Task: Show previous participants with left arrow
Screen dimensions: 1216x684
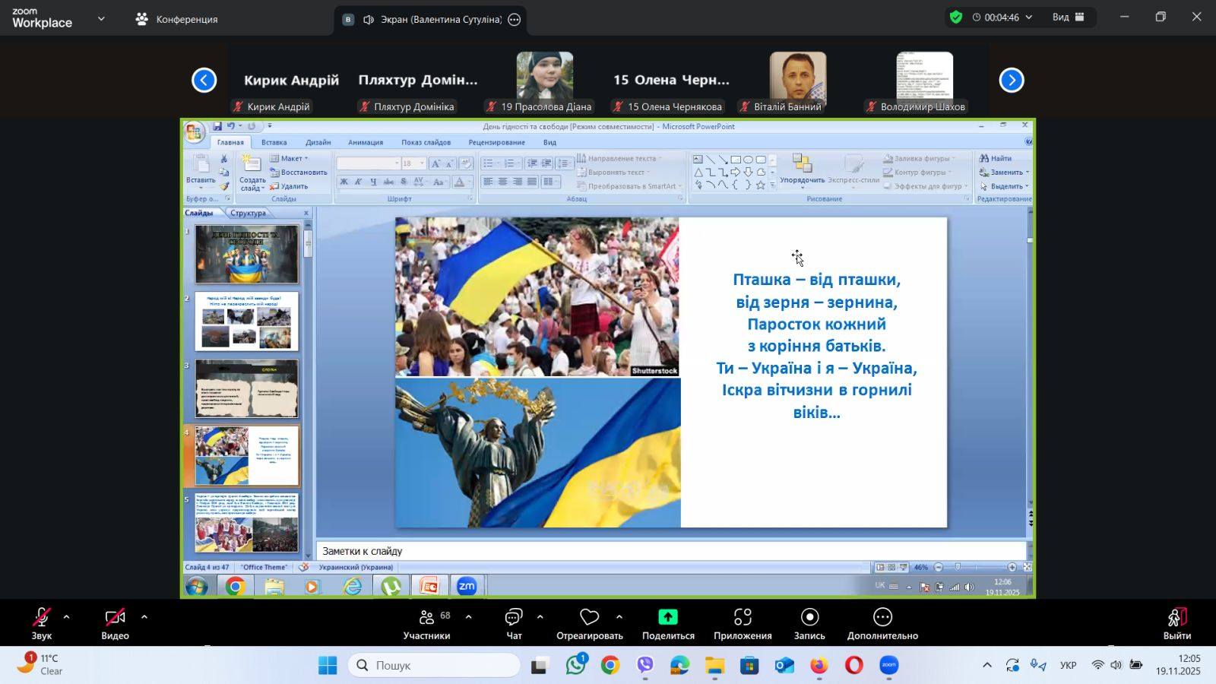Action: click(204, 80)
